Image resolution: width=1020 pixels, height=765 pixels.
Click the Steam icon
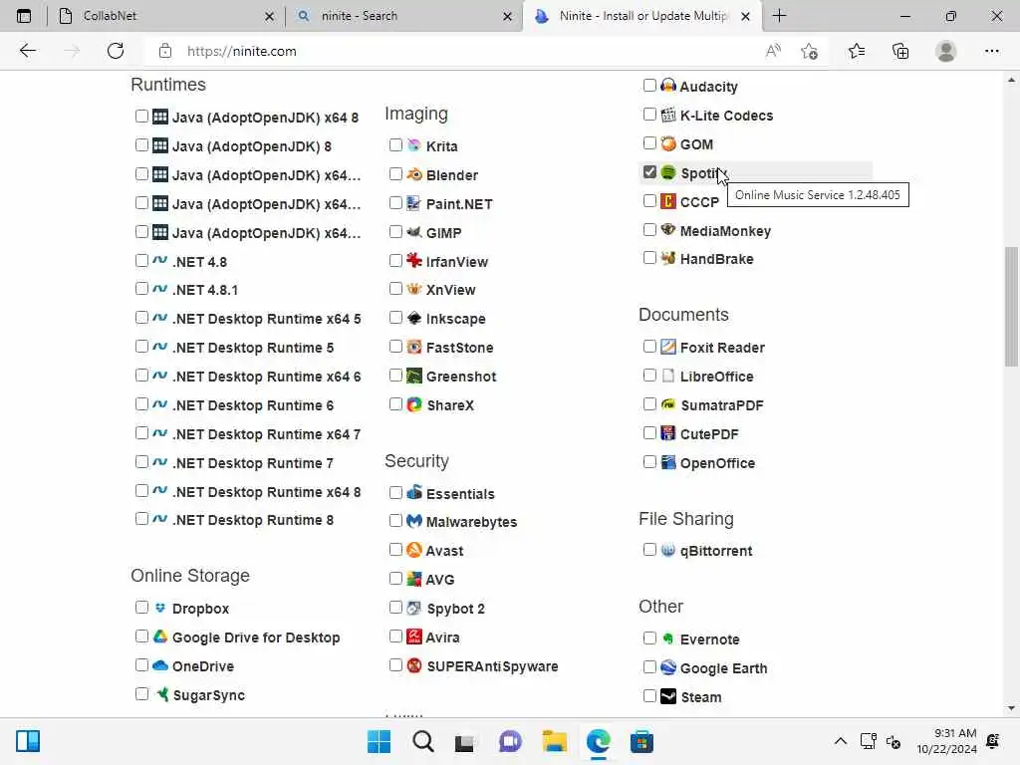tap(668, 696)
